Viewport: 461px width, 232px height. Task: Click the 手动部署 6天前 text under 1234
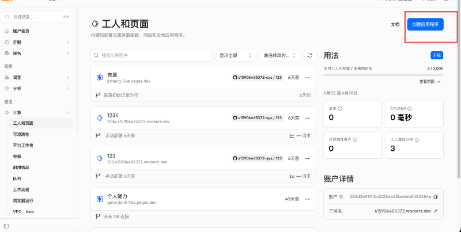point(120,136)
